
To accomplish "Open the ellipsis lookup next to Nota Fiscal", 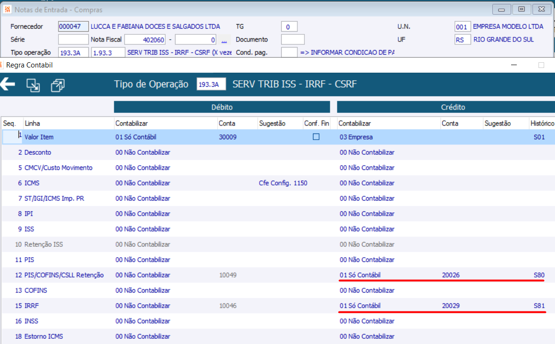I will (x=224, y=40).
